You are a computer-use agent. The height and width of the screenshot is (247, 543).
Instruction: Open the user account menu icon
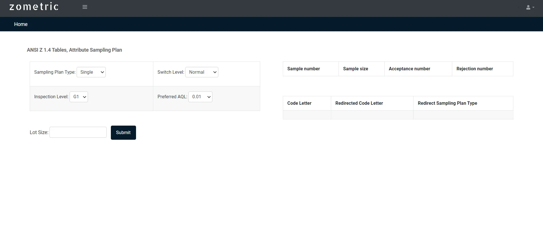(530, 8)
